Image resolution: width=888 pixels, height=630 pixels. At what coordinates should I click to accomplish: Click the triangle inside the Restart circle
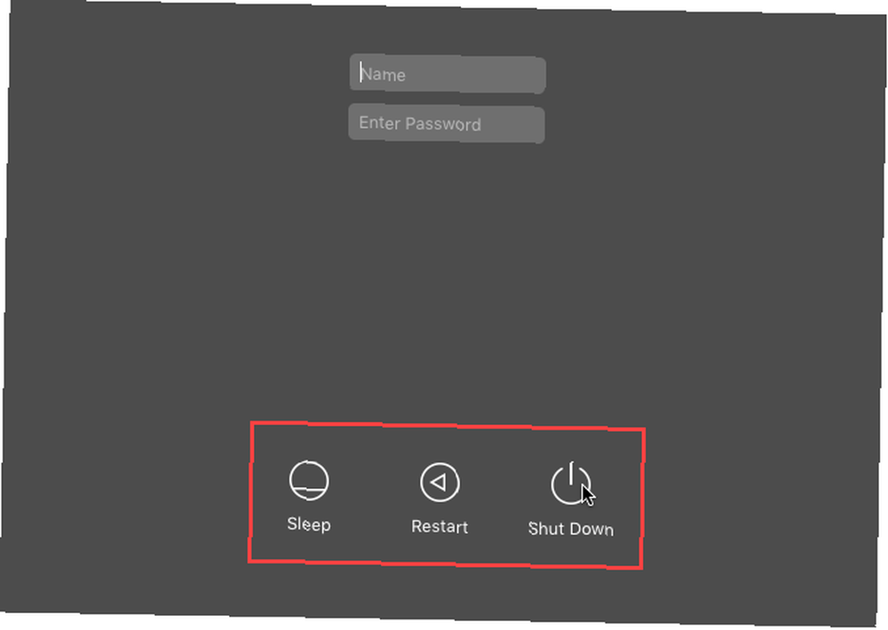(x=438, y=483)
